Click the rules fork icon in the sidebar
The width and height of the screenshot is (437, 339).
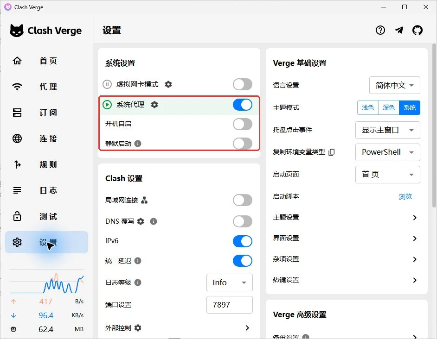[x=17, y=164]
